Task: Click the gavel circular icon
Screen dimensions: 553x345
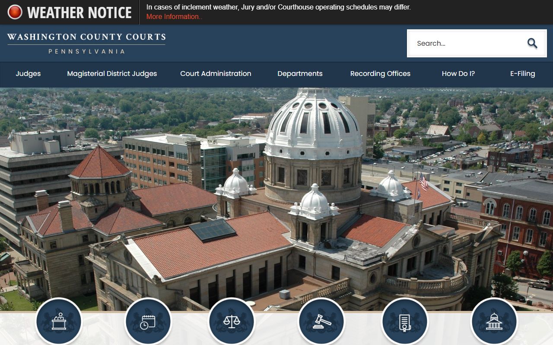Action: pos(321,321)
